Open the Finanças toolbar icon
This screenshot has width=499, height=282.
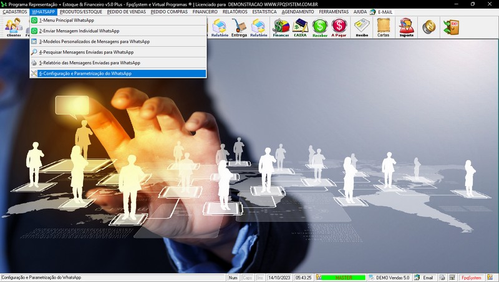tap(281, 27)
